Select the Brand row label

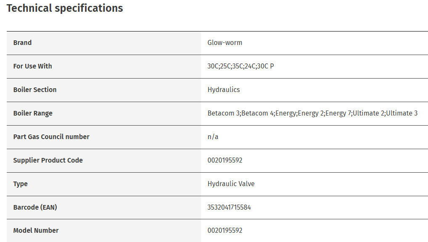click(x=22, y=43)
